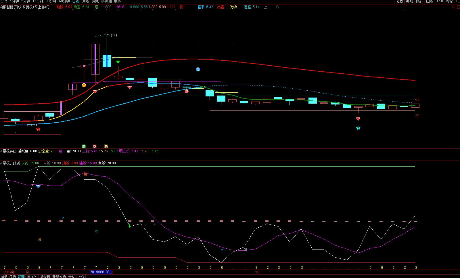Click the red butterfly marker near 4.64

click(38, 130)
